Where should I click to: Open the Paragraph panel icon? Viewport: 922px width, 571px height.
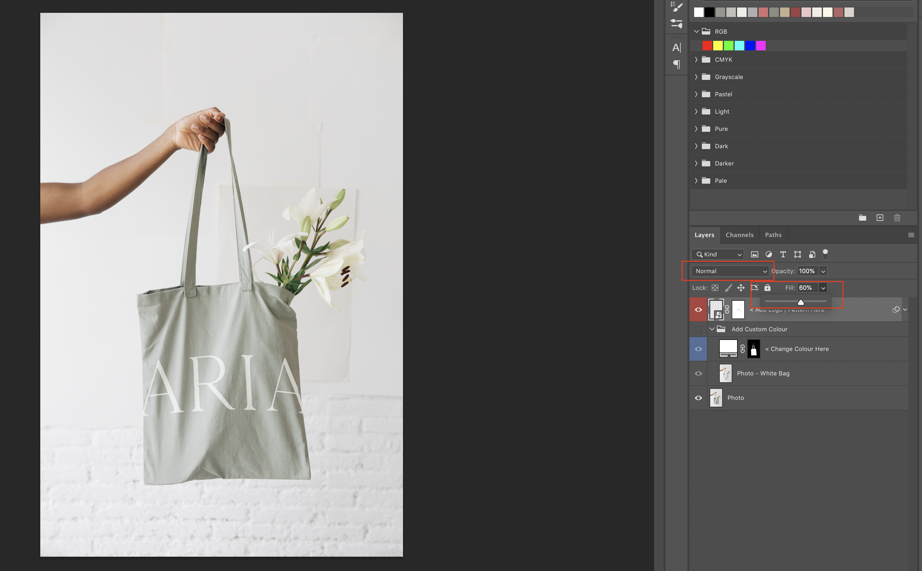click(677, 65)
